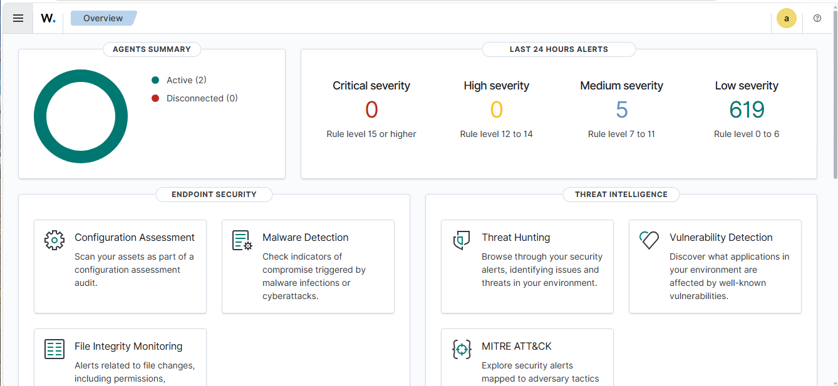The width and height of the screenshot is (838, 386).
Task: Click the medium severity count 5
Action: coord(621,110)
